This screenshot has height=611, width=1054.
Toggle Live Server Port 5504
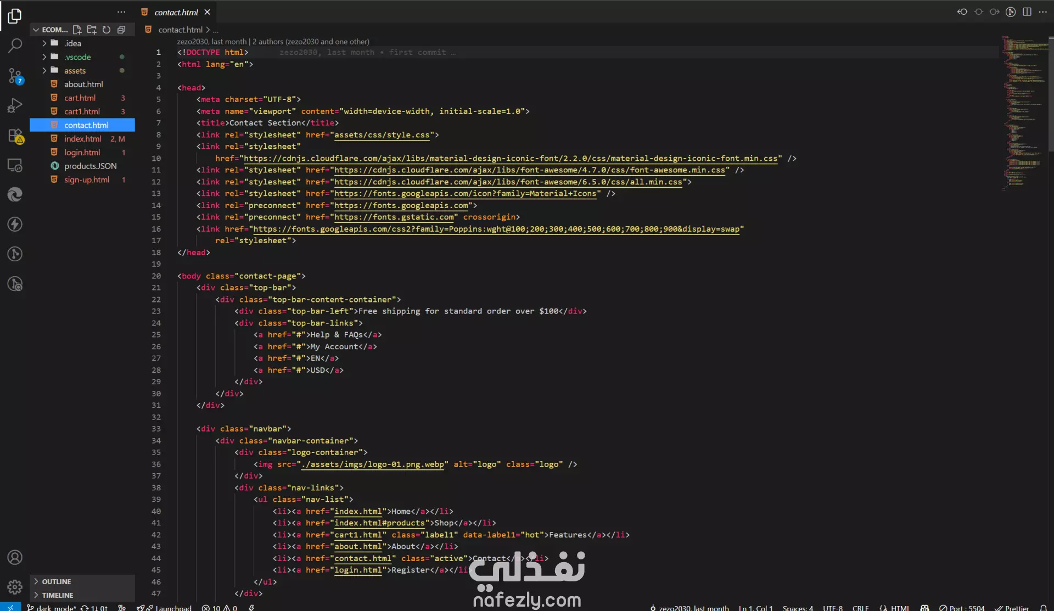pyautogui.click(x=962, y=608)
